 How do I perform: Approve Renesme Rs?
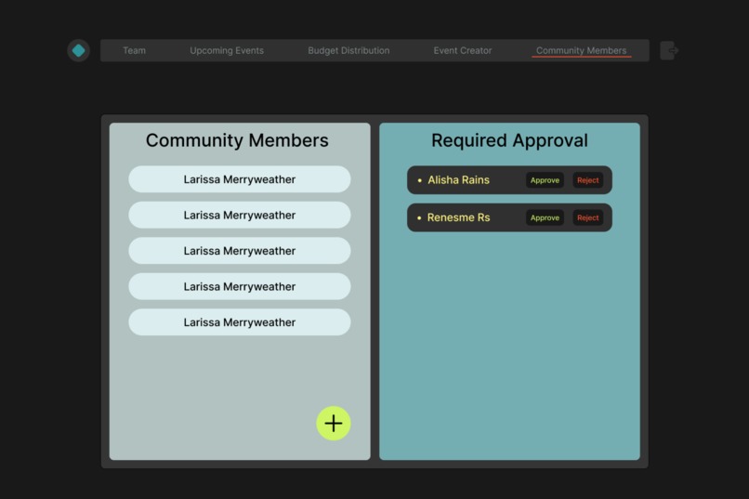pyautogui.click(x=545, y=217)
